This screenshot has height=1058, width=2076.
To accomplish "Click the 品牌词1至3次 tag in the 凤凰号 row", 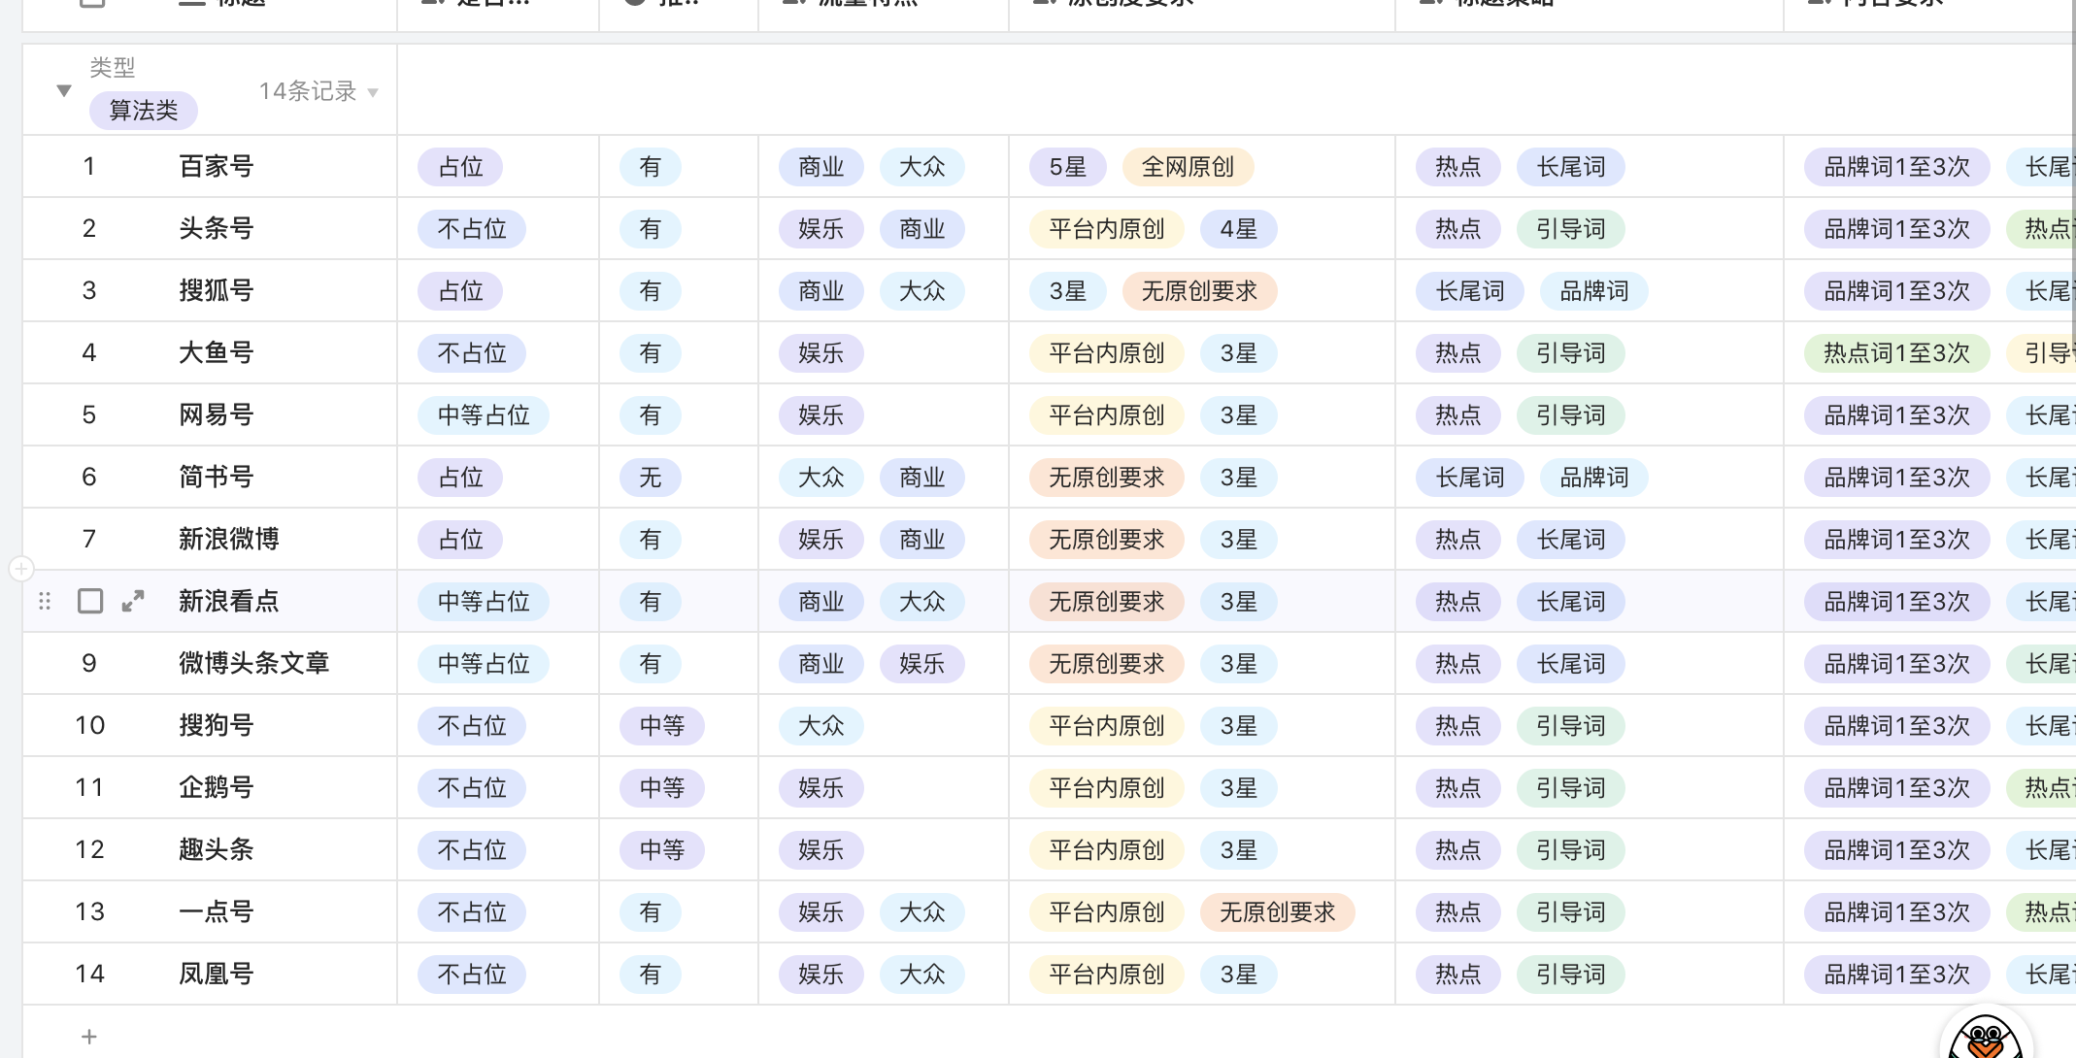I will (x=1897, y=975).
